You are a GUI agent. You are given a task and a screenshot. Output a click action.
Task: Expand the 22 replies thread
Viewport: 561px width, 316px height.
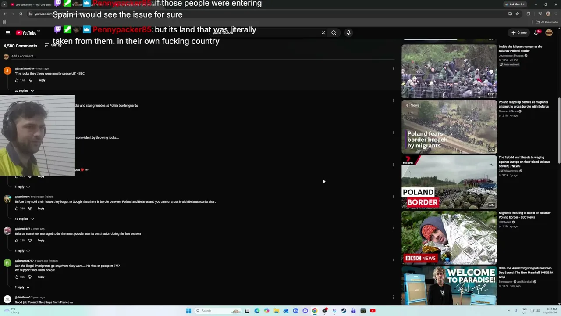click(x=24, y=91)
